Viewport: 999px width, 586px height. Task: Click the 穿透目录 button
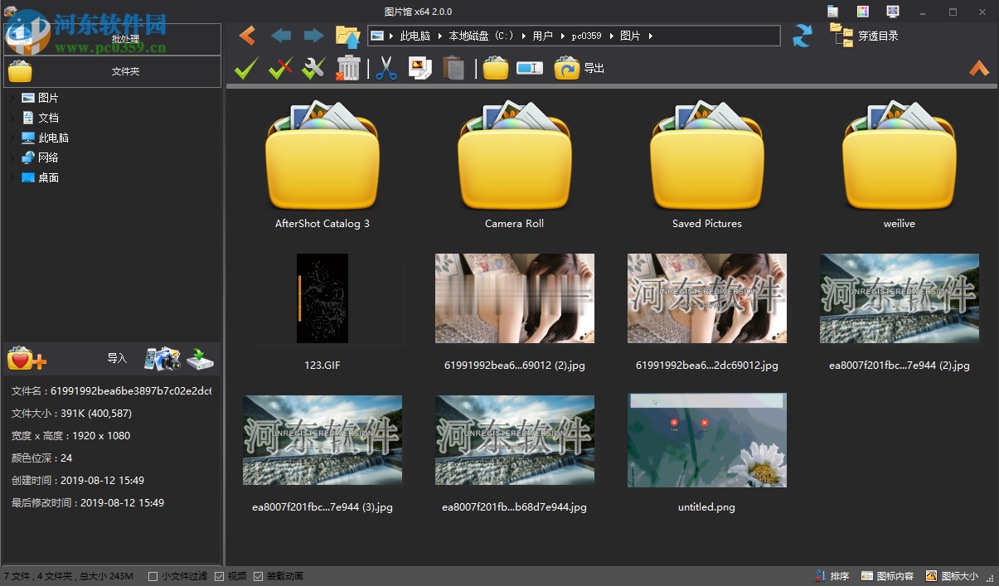[865, 36]
